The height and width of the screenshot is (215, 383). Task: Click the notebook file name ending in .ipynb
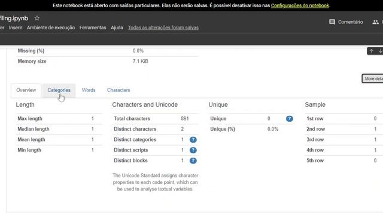[x=14, y=19]
